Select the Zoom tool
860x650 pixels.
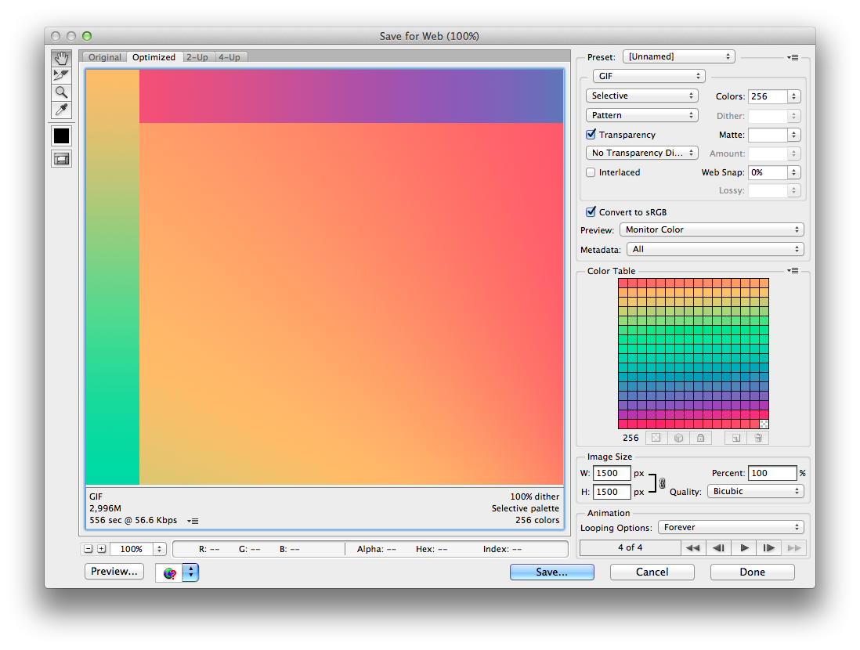61,92
